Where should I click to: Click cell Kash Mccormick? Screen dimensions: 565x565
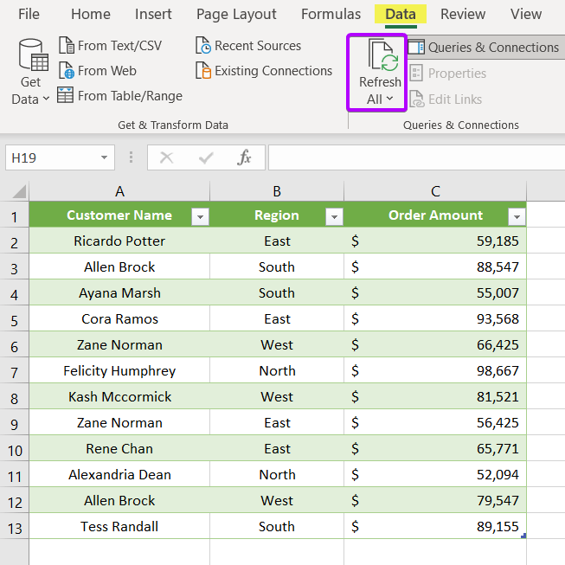pyautogui.click(x=119, y=396)
